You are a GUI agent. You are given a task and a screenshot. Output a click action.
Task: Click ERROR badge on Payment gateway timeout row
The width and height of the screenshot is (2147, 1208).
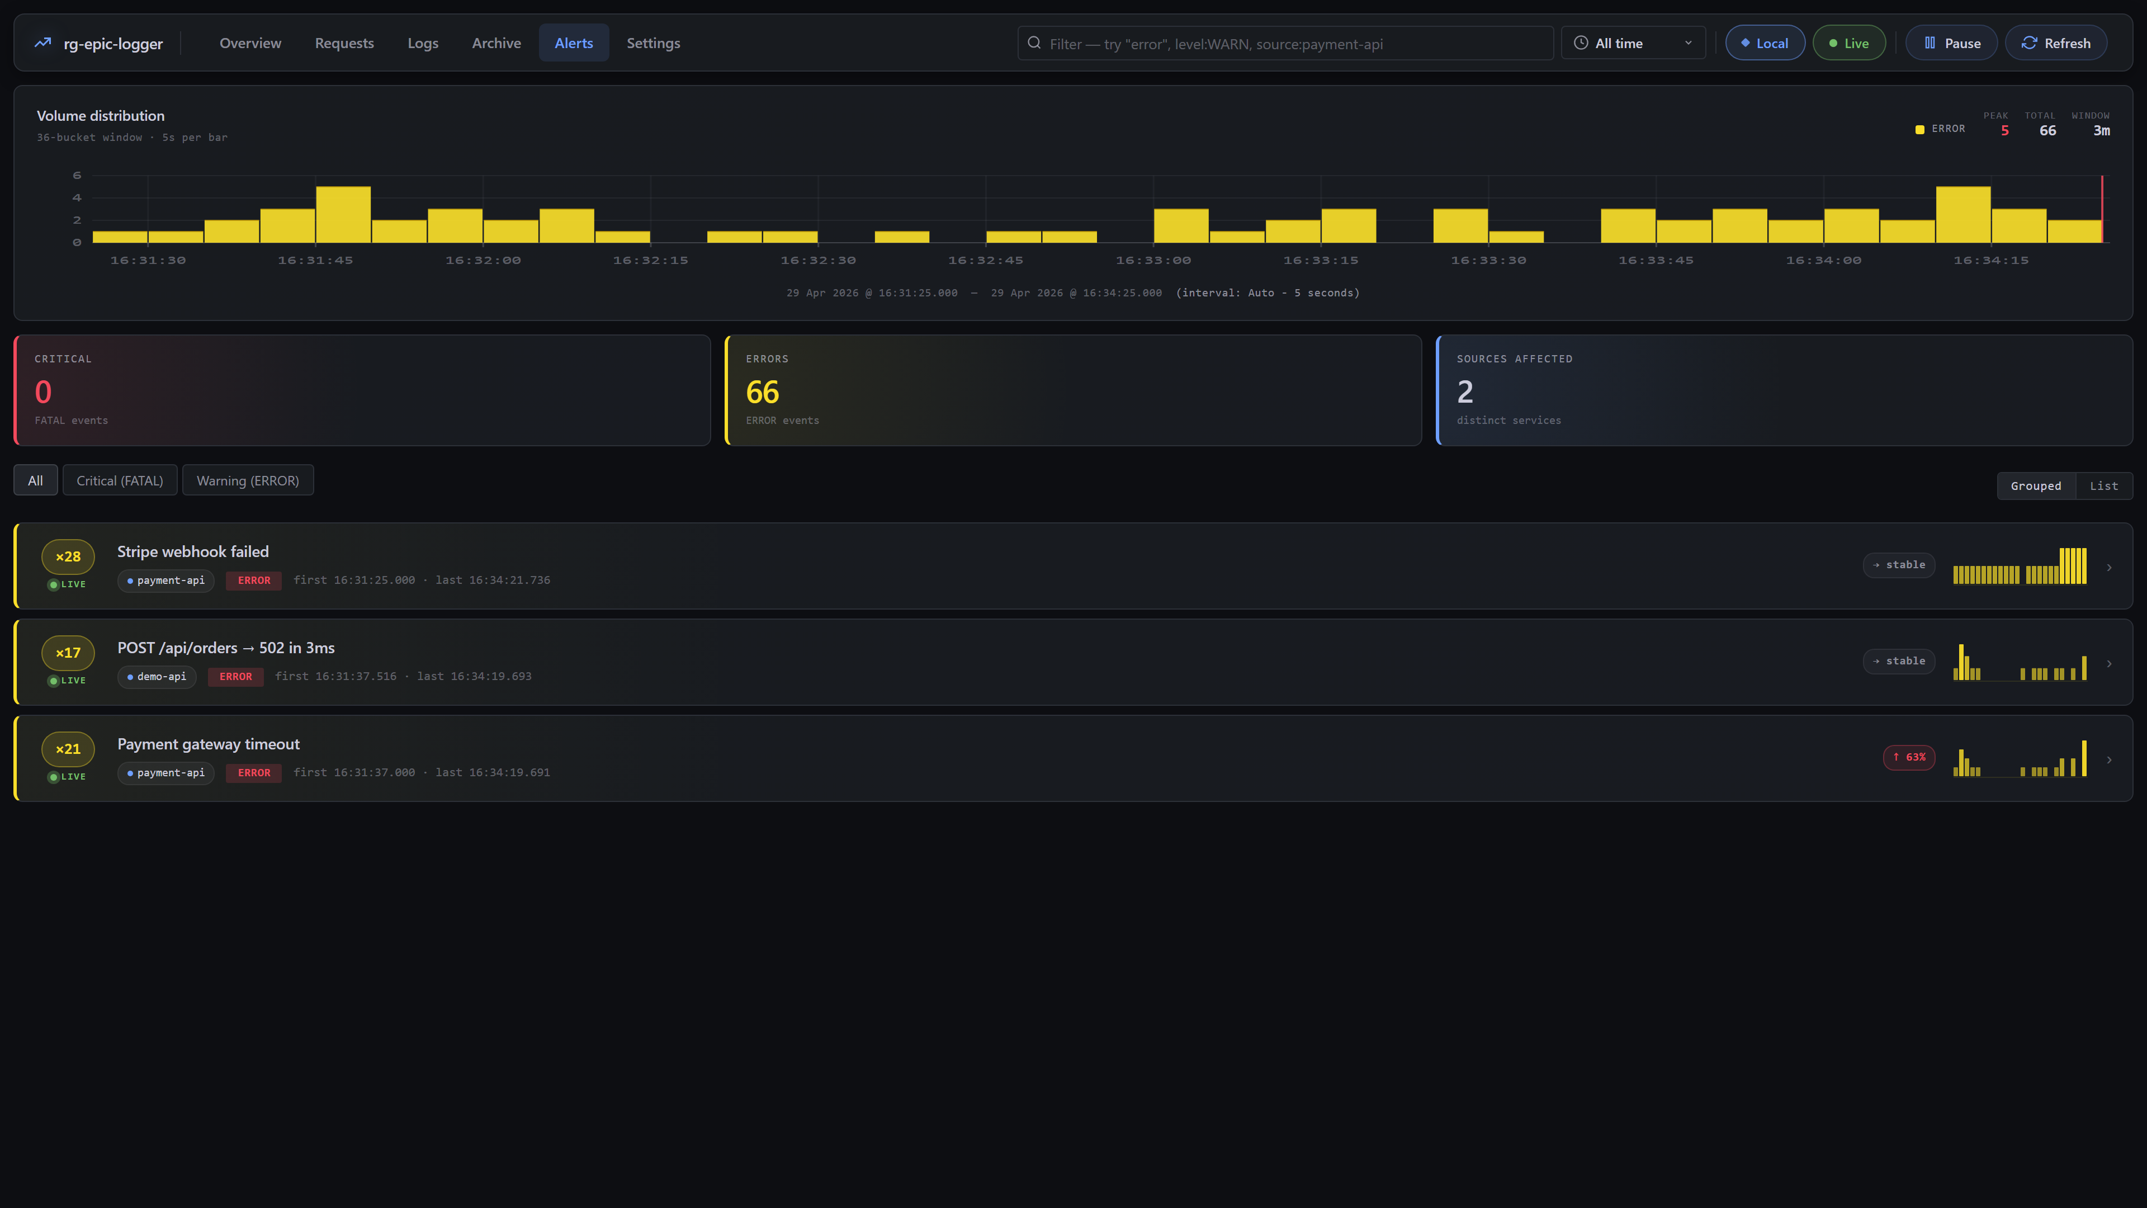tap(253, 773)
